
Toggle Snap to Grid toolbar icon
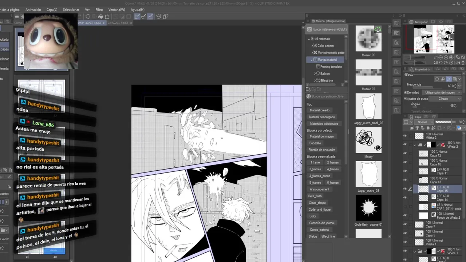click(x=150, y=16)
